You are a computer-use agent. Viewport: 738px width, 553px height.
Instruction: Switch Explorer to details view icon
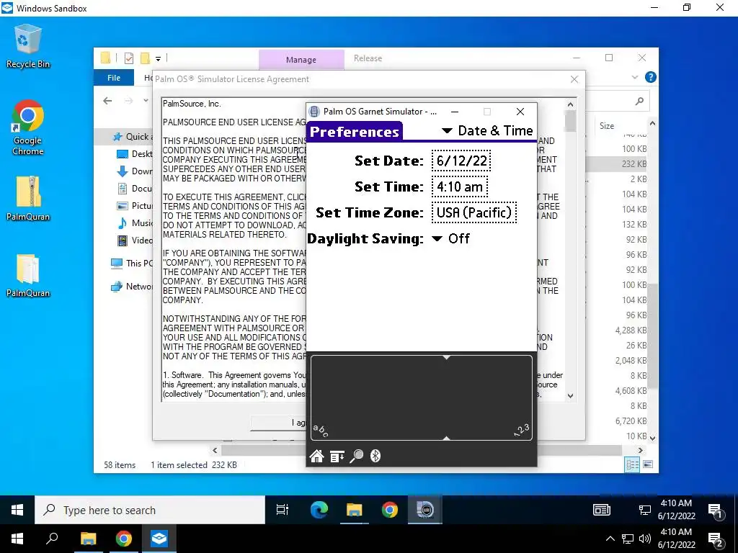pos(632,464)
